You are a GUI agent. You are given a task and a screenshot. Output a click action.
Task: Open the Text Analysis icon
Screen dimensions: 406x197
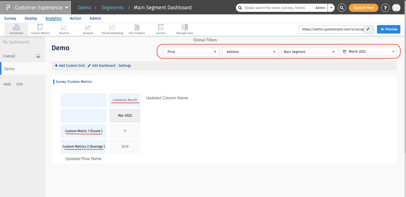(137, 27)
